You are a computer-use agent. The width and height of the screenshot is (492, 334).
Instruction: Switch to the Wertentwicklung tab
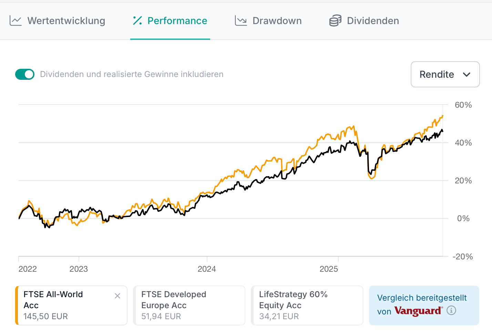pos(66,21)
